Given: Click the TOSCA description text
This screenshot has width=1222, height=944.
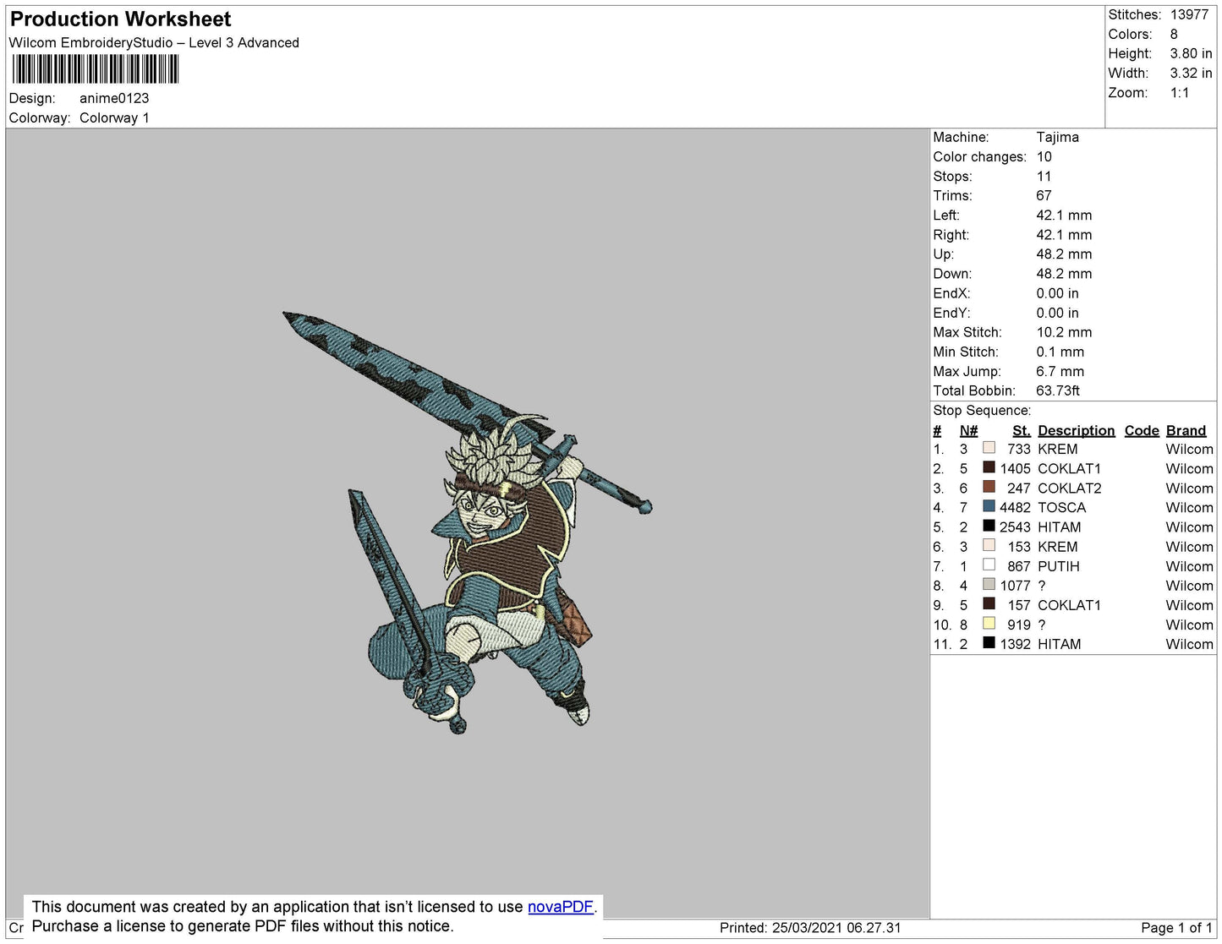Looking at the screenshot, I should click(1061, 507).
